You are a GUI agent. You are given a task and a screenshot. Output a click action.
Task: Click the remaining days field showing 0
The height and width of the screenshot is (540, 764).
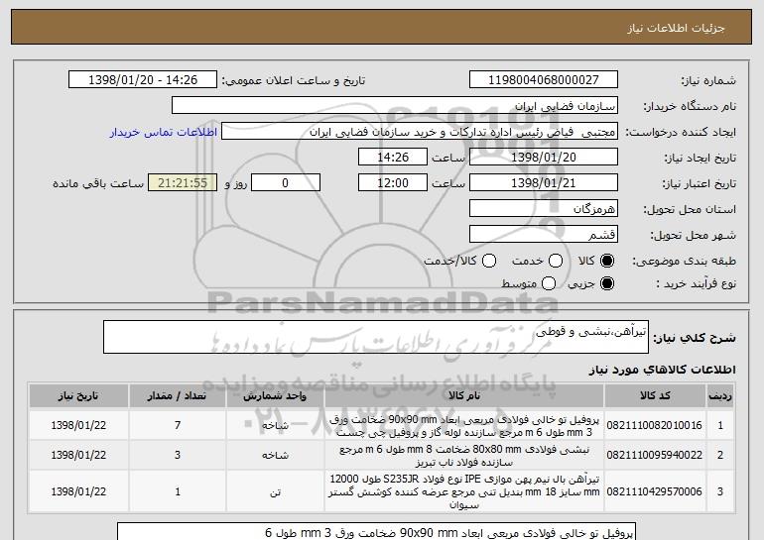(286, 183)
